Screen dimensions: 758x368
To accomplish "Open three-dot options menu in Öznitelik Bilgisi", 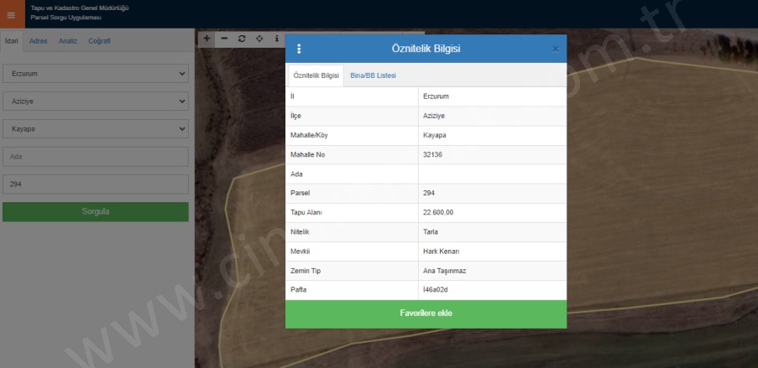I will tap(299, 49).
